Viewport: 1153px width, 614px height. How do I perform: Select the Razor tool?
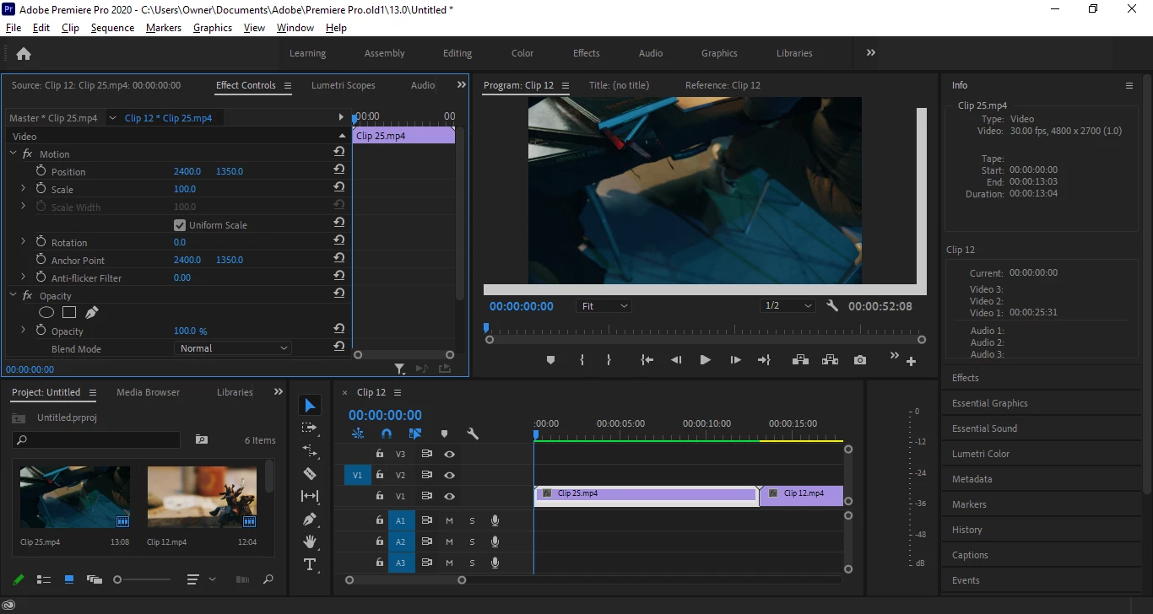[310, 473]
